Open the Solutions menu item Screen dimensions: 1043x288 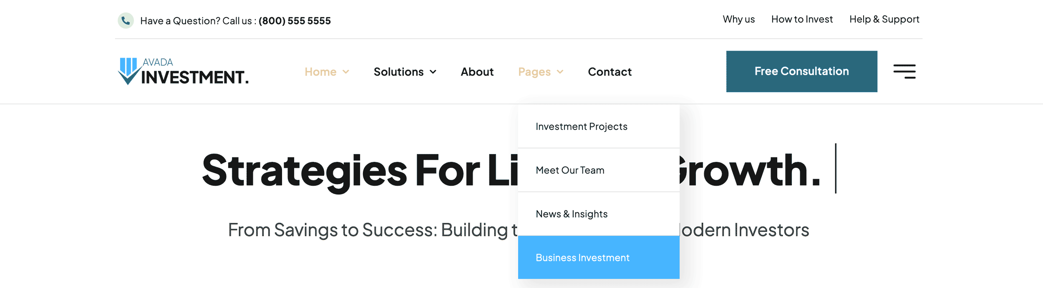click(398, 72)
